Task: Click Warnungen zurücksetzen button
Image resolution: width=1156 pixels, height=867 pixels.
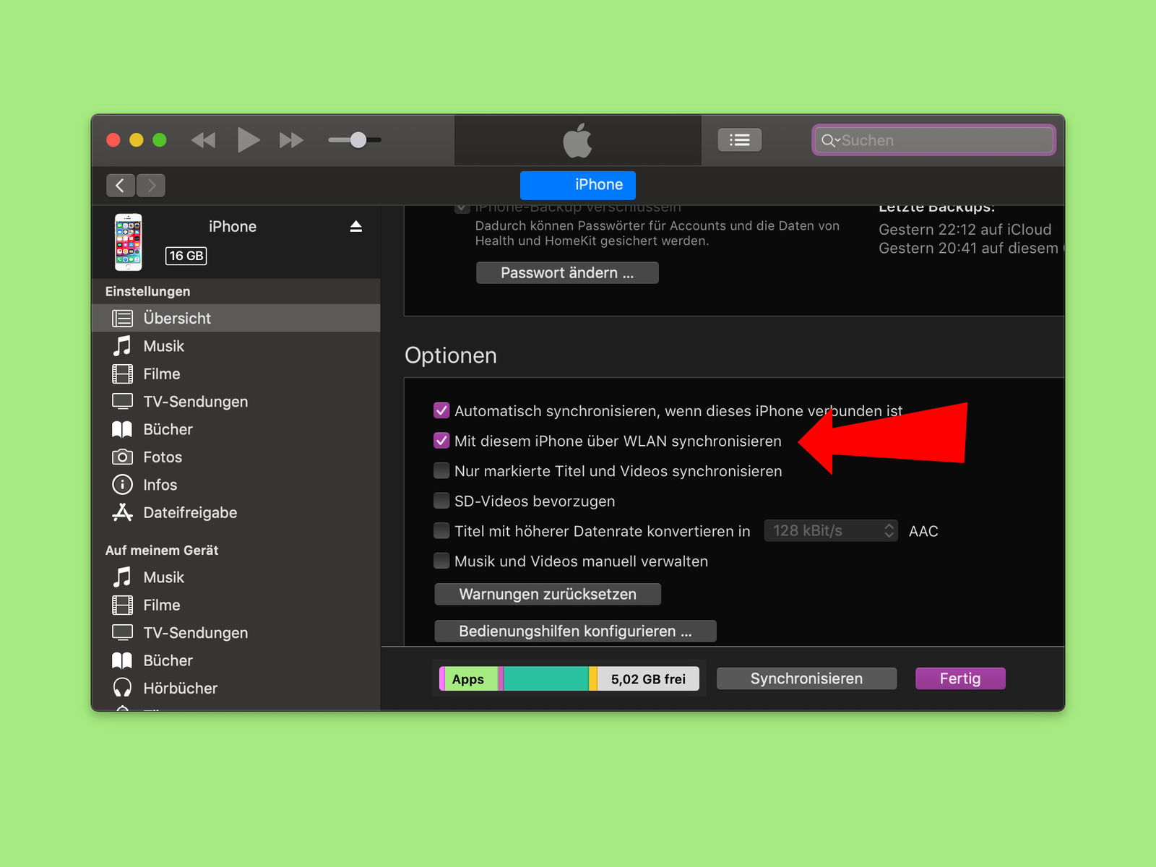Action: [x=548, y=595]
